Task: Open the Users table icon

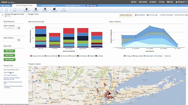Action: [14, 10]
